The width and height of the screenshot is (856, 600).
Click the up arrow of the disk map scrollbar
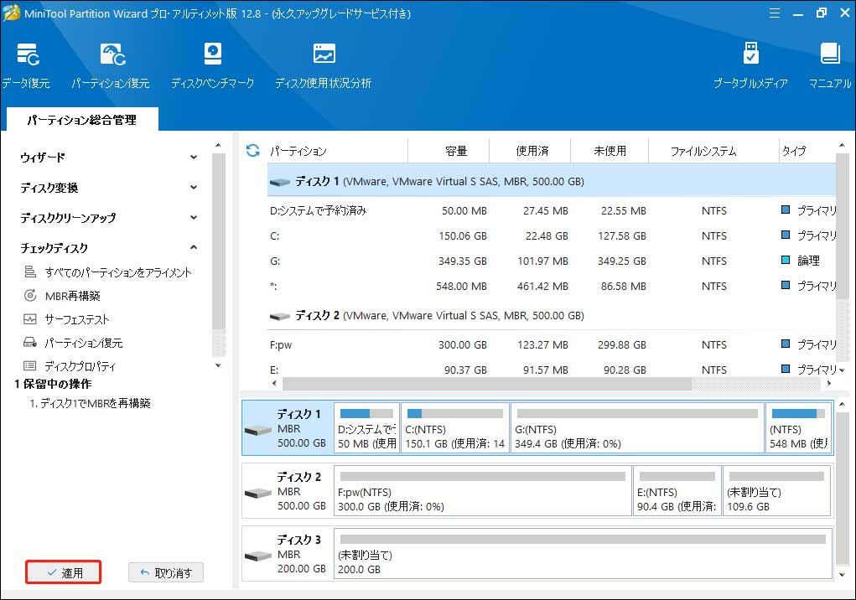(x=843, y=405)
